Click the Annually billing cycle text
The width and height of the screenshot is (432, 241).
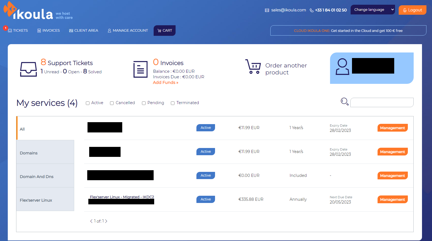pyautogui.click(x=298, y=199)
